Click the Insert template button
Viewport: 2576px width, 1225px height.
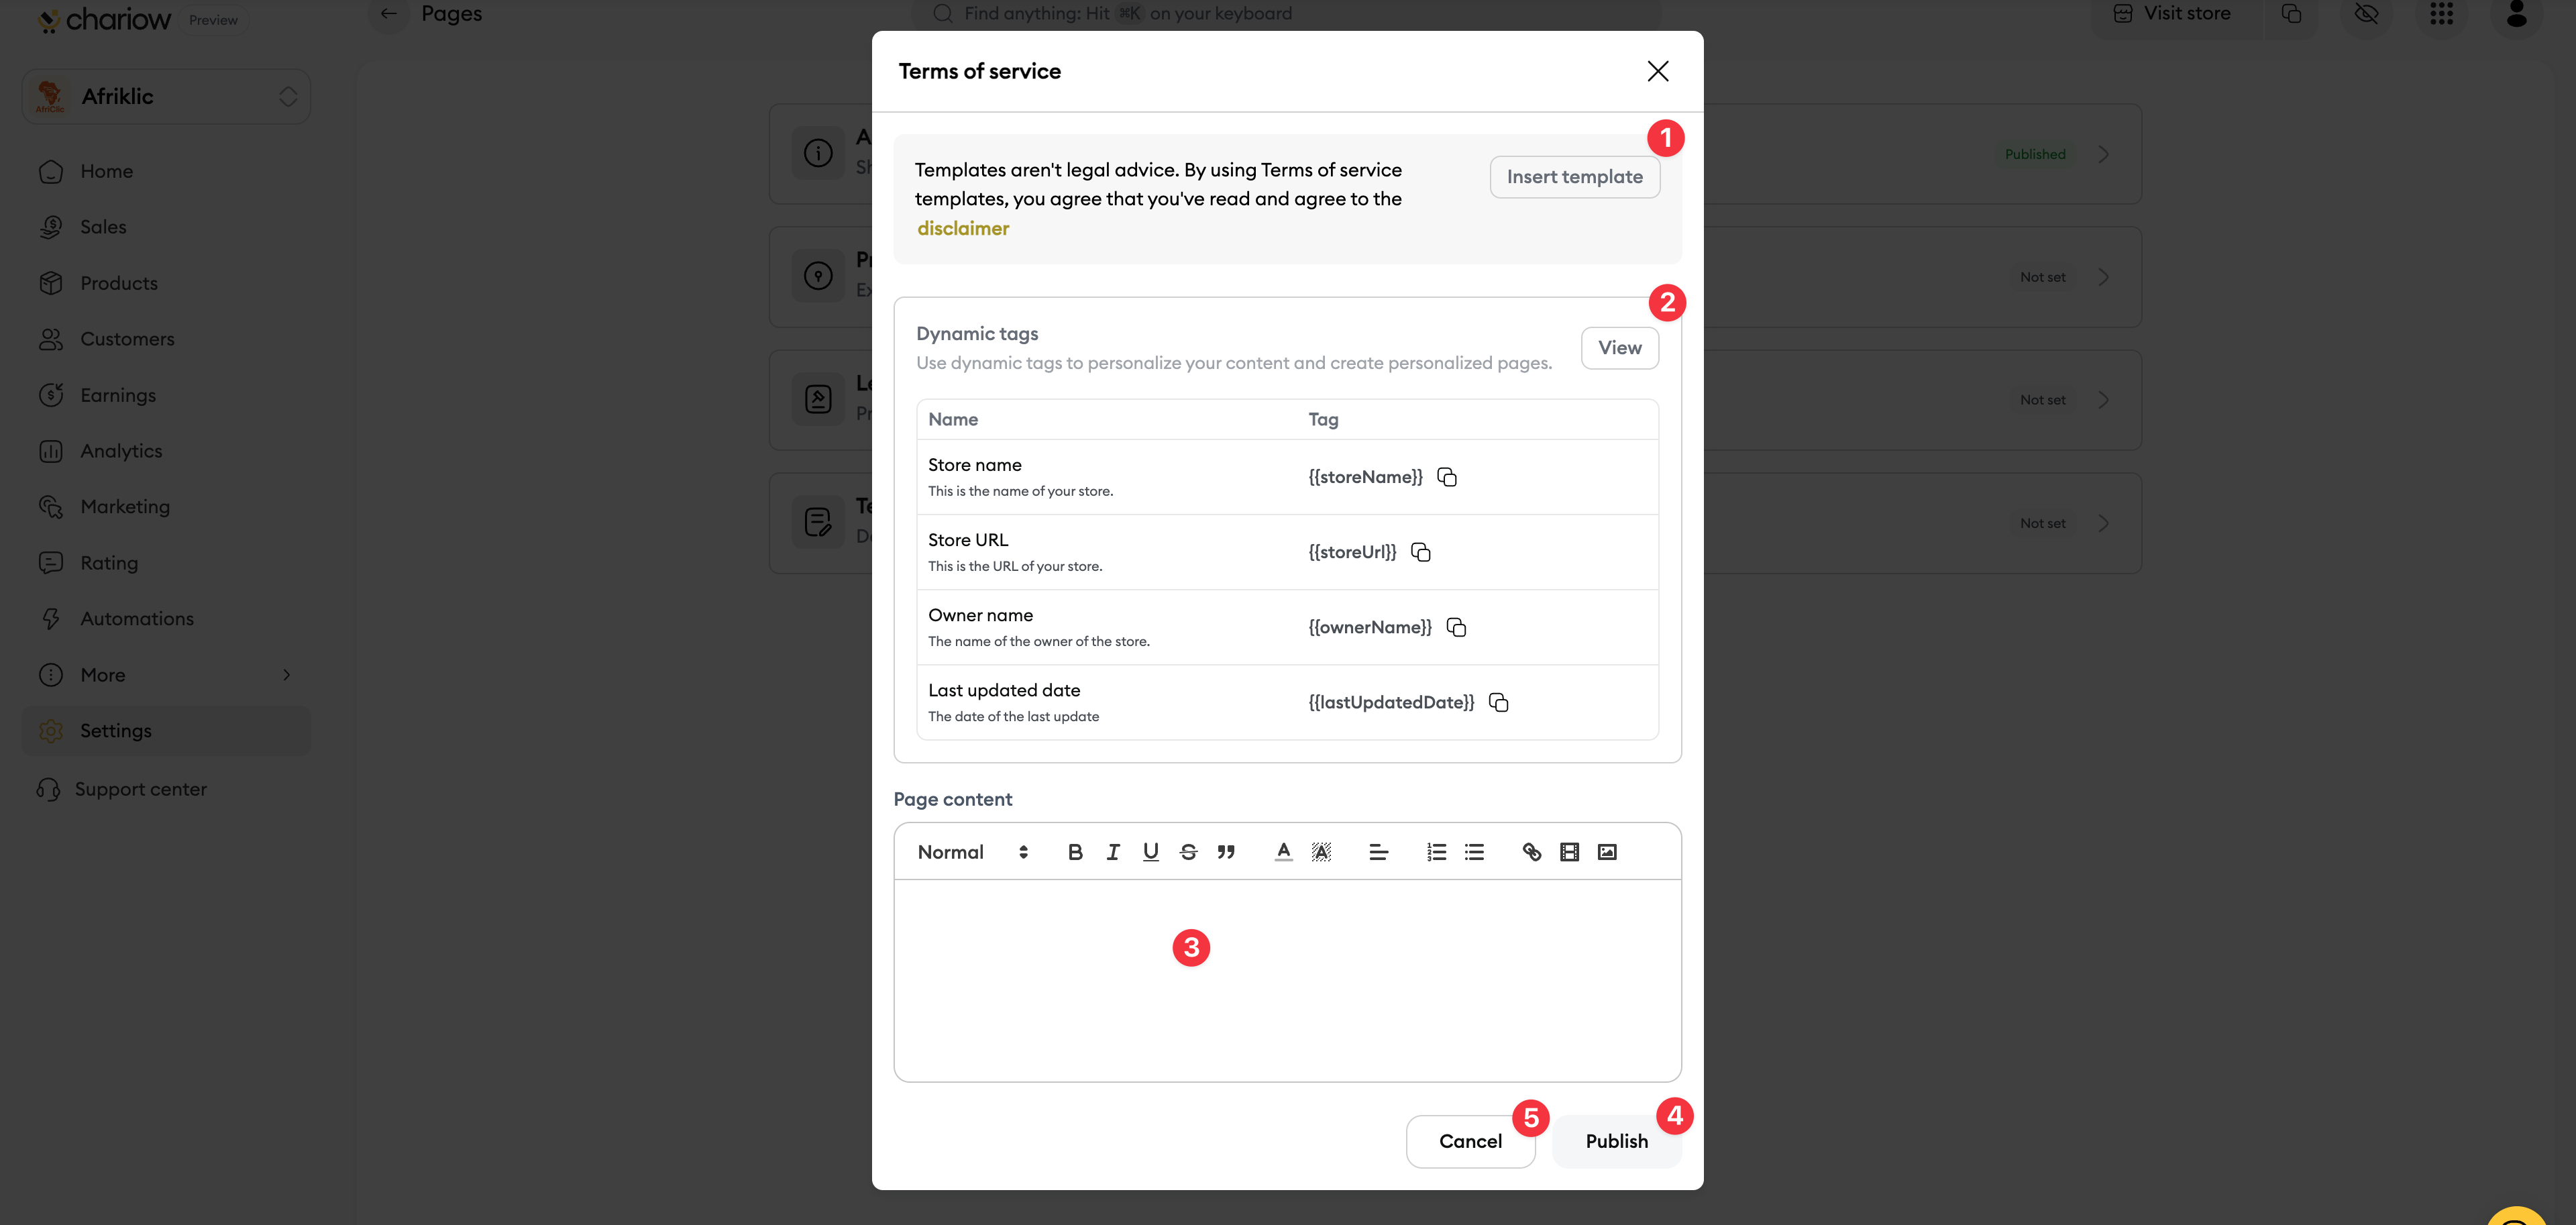point(1574,177)
